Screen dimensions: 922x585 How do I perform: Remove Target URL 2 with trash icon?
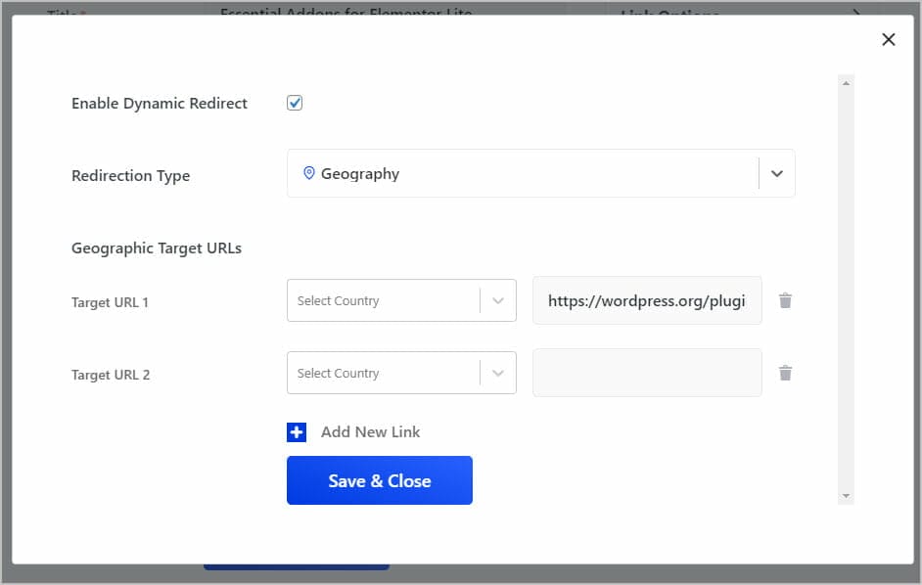point(785,373)
